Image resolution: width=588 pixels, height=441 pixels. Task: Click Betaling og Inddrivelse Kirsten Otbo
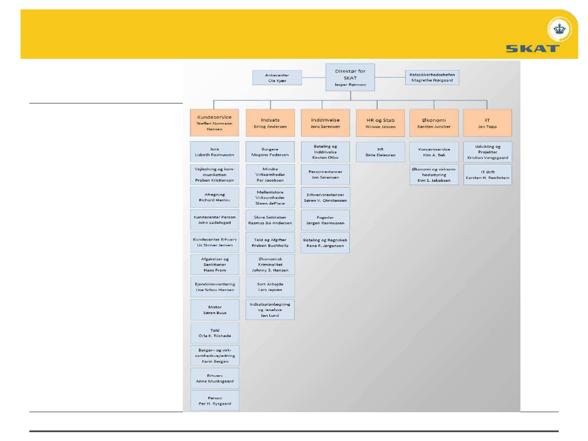(326, 152)
